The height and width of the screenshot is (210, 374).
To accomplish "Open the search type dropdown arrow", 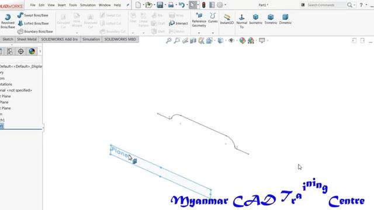I will coord(355,5).
